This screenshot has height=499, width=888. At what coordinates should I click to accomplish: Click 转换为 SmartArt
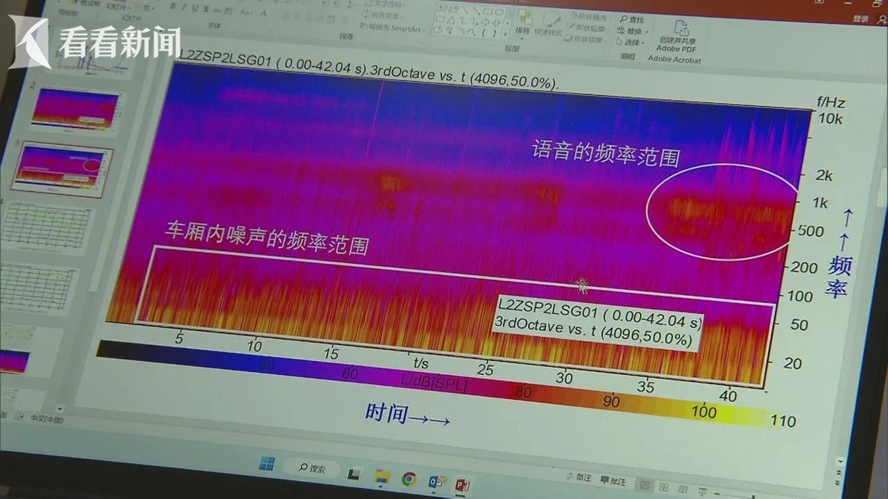[x=393, y=28]
